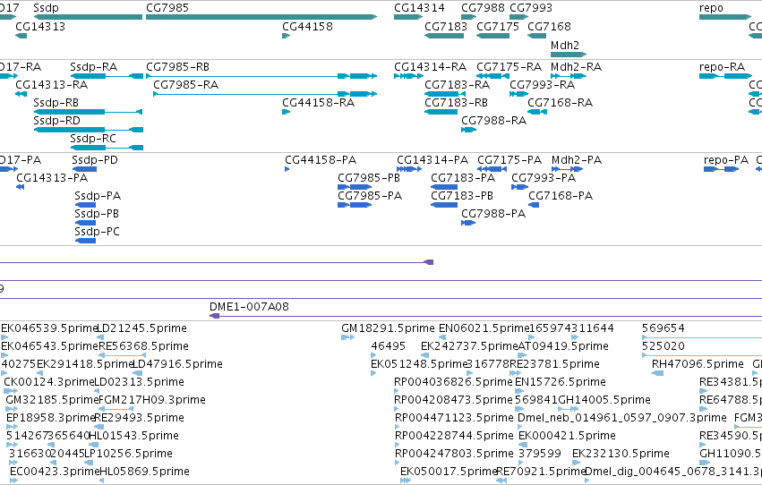Select the Ssdp-RD transcript label
This screenshot has height=485, width=762.
(56, 121)
